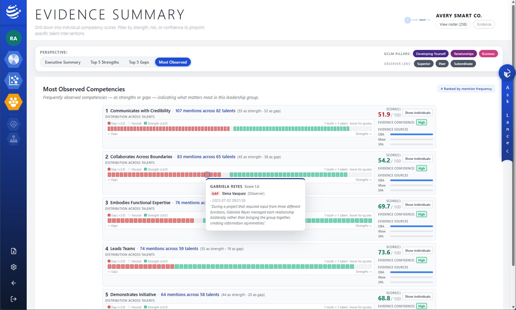Click first red gap tooth in Leads Teams row

click(x=109, y=267)
